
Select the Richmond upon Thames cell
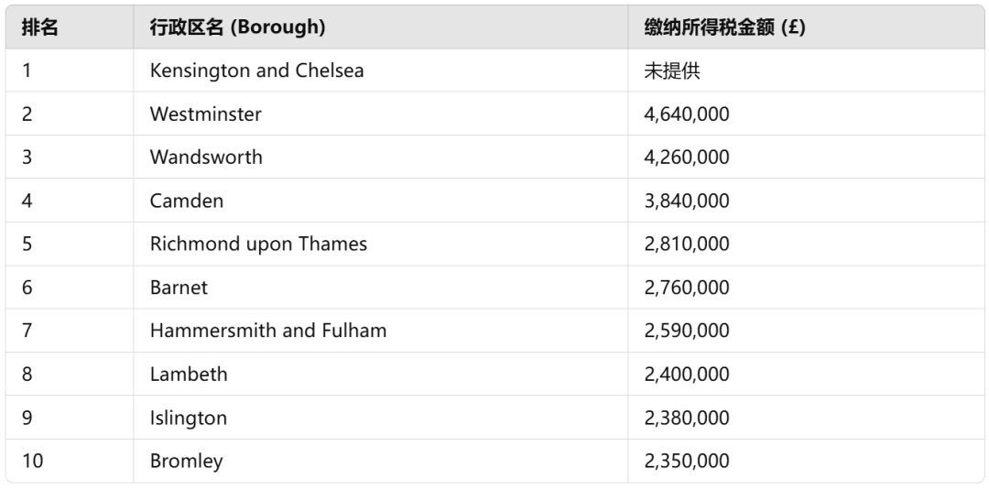(x=380, y=244)
